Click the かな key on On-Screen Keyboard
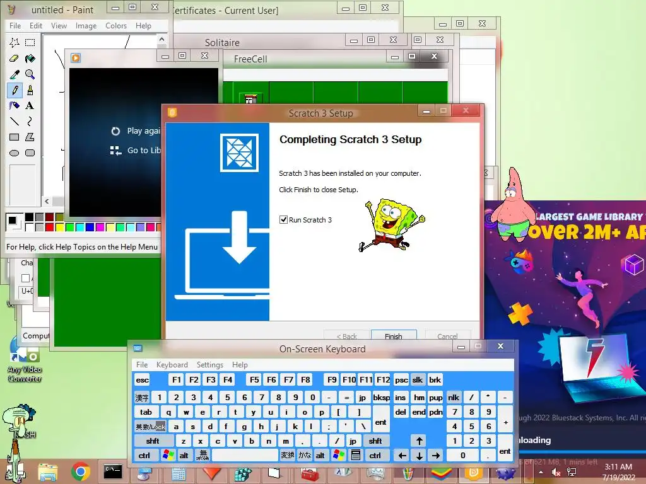 305,455
